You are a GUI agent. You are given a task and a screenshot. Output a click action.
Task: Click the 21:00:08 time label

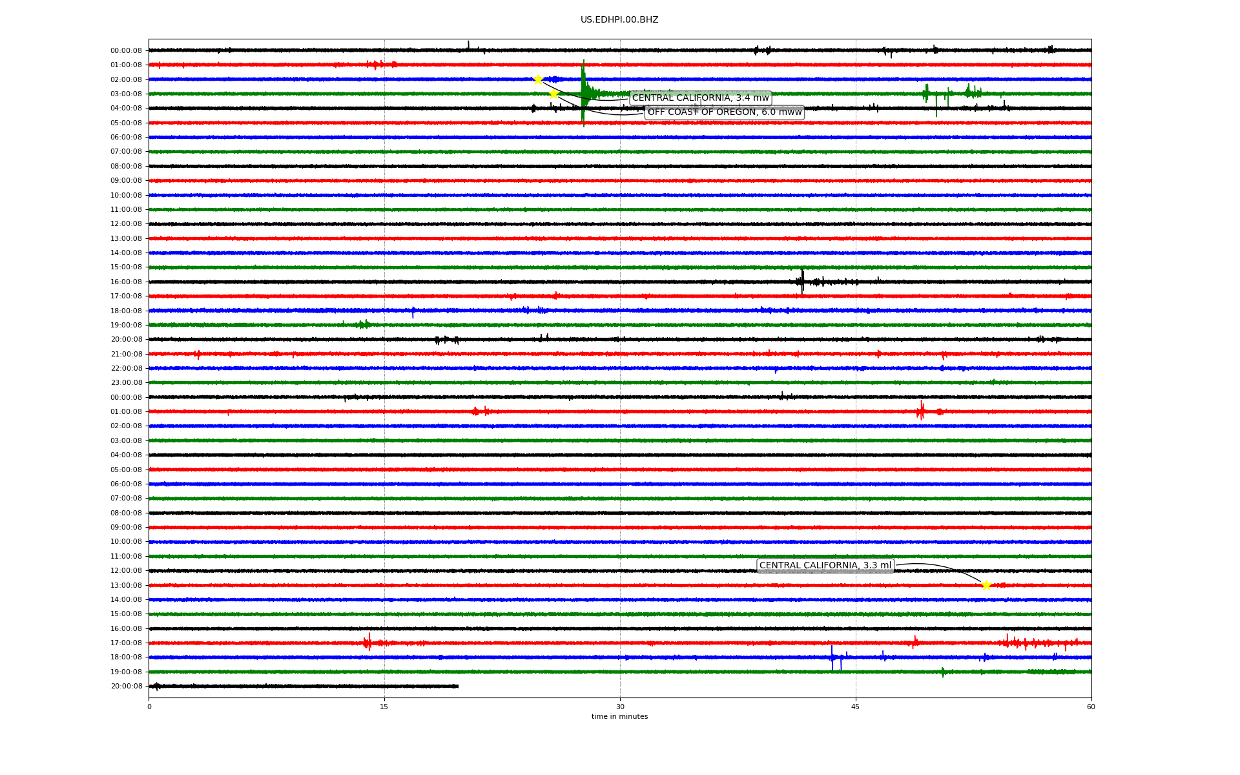pyautogui.click(x=126, y=354)
